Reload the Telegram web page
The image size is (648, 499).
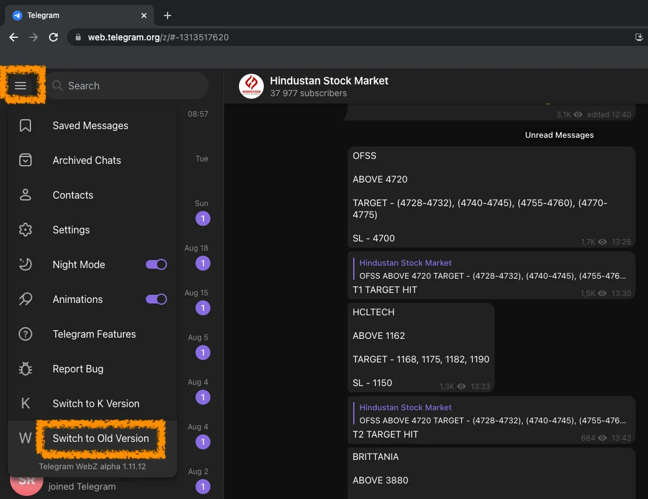[x=53, y=37]
